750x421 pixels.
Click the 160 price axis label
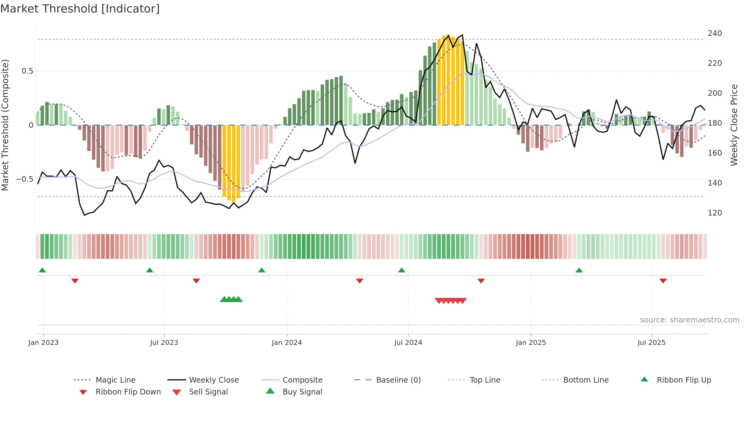click(x=715, y=153)
